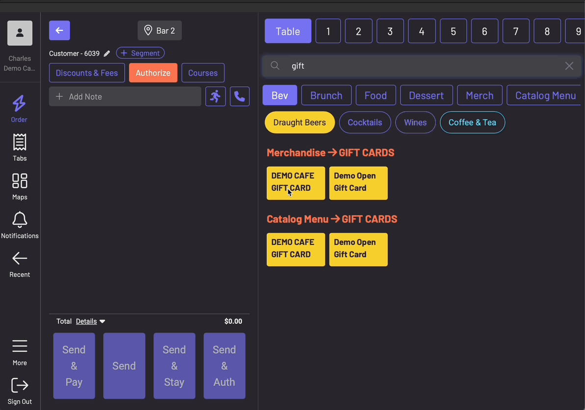585x410 pixels.
Task: Clear the gift search text
Action: (x=569, y=66)
